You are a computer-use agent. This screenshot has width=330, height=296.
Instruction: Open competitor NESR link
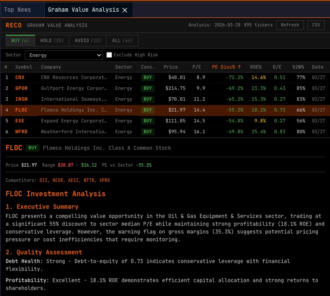pos(58,180)
